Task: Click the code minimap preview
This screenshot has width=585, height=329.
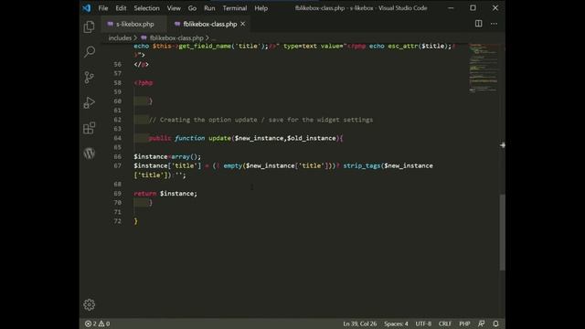Action: click(484, 68)
